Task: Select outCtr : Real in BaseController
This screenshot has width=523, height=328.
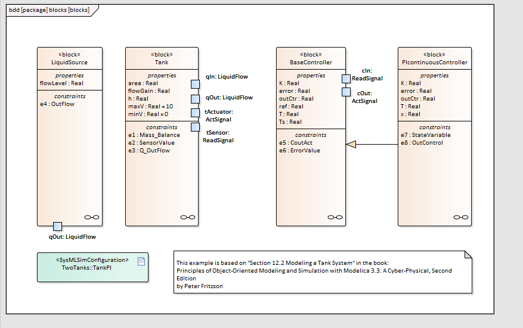Action: pyautogui.click(x=296, y=99)
